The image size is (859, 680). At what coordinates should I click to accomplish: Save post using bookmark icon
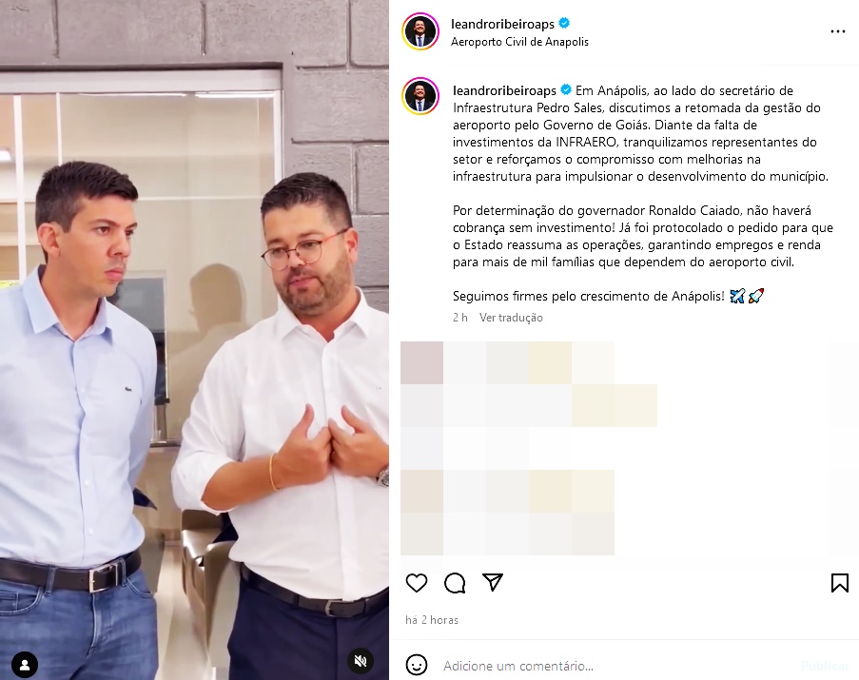(x=839, y=583)
